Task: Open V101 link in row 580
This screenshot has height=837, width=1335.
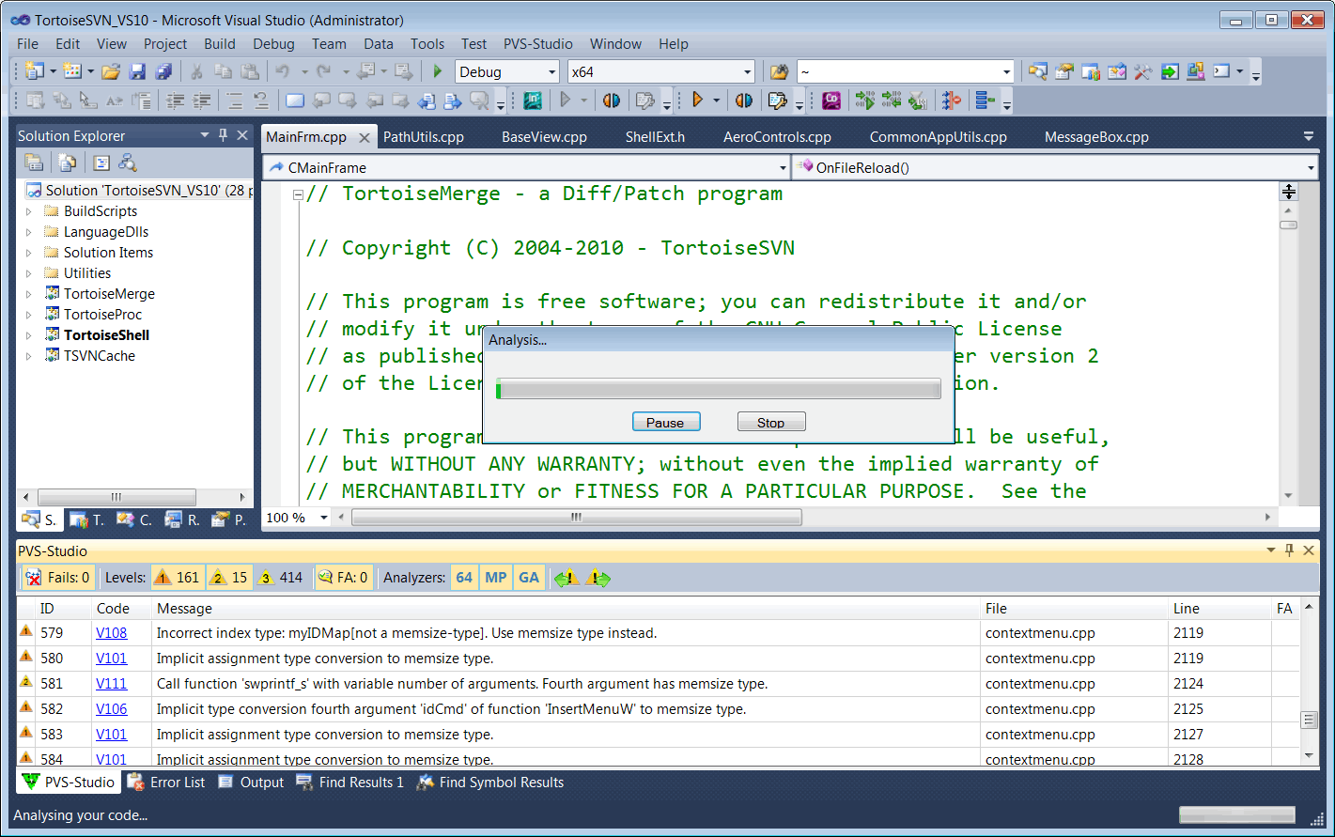Action: coord(111,658)
